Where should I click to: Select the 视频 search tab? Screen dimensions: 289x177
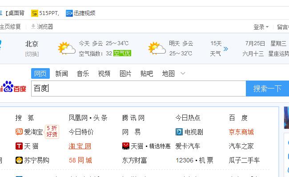[104, 73]
